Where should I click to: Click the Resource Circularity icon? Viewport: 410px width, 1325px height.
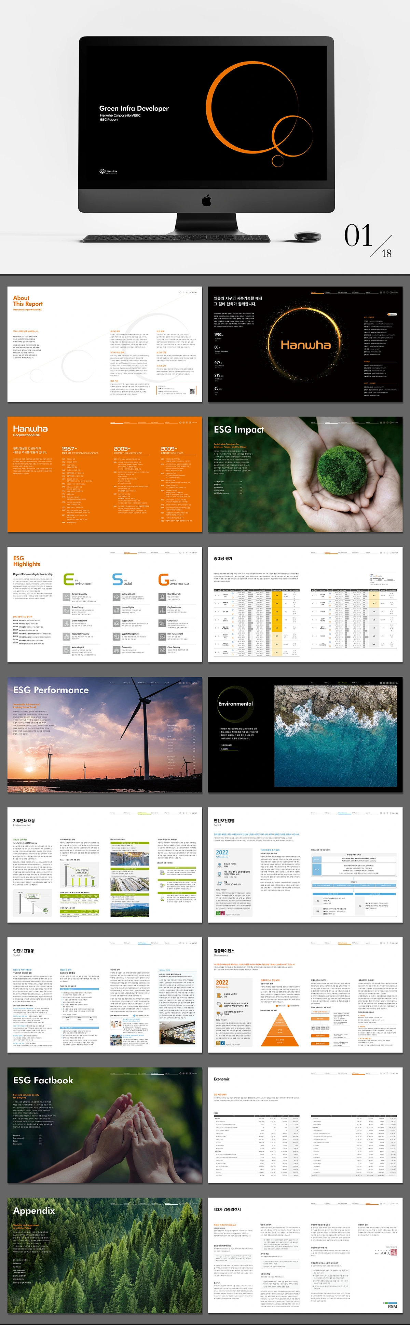click(x=67, y=637)
